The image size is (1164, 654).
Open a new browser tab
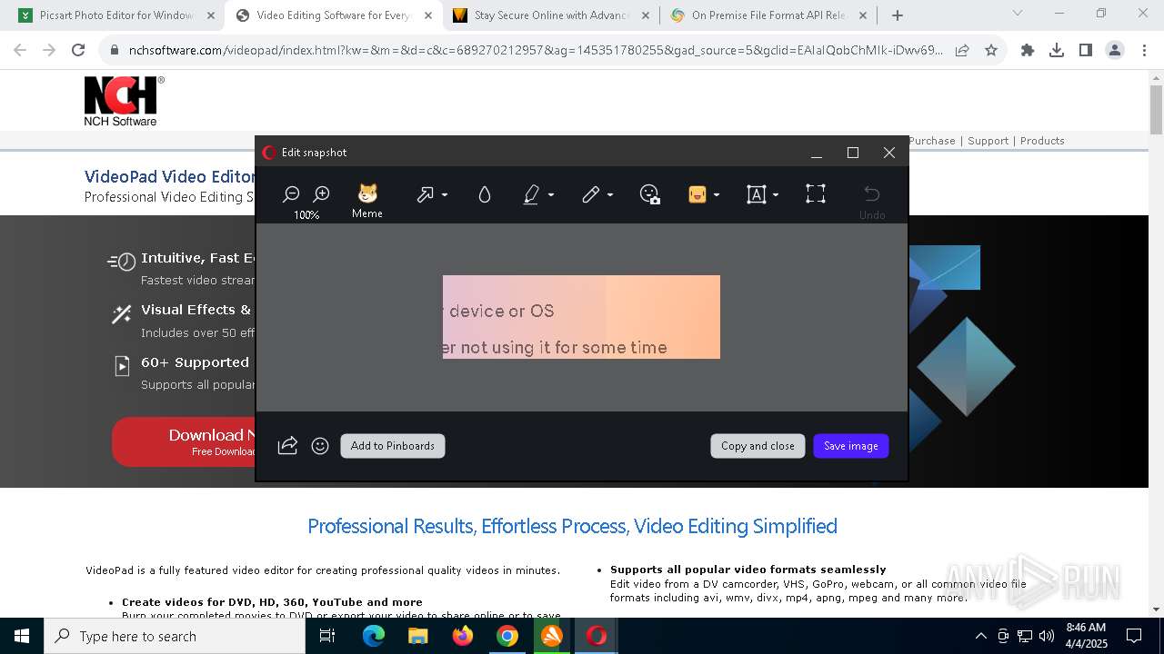pyautogui.click(x=898, y=15)
